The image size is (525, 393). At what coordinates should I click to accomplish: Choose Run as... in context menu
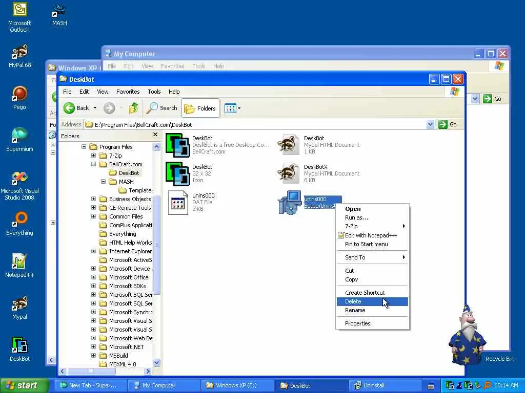coord(372,217)
